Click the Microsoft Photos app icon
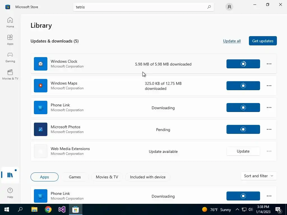This screenshot has height=215, width=287. (41, 129)
